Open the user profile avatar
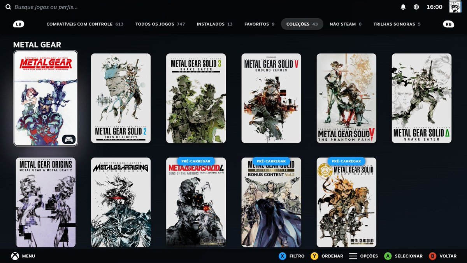The width and height of the screenshot is (467, 263). click(x=455, y=7)
